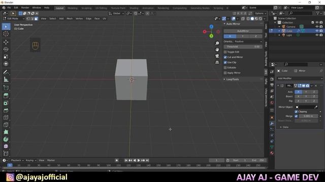Toggle camera view gizmo in viewport
325x182 pixels.
217,56
